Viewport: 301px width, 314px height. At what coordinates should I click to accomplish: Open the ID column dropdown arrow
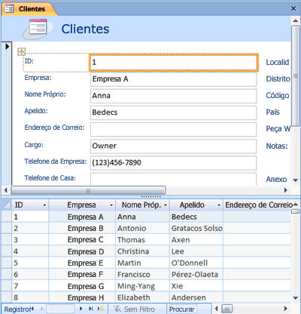tap(44, 205)
